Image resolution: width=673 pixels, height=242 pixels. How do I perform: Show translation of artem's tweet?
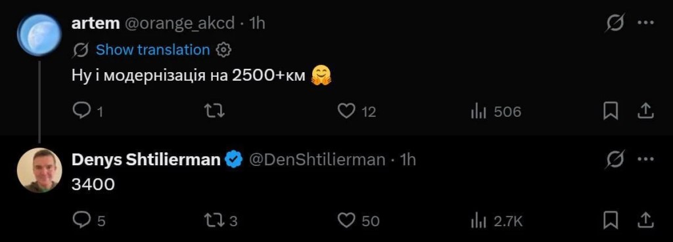(152, 50)
